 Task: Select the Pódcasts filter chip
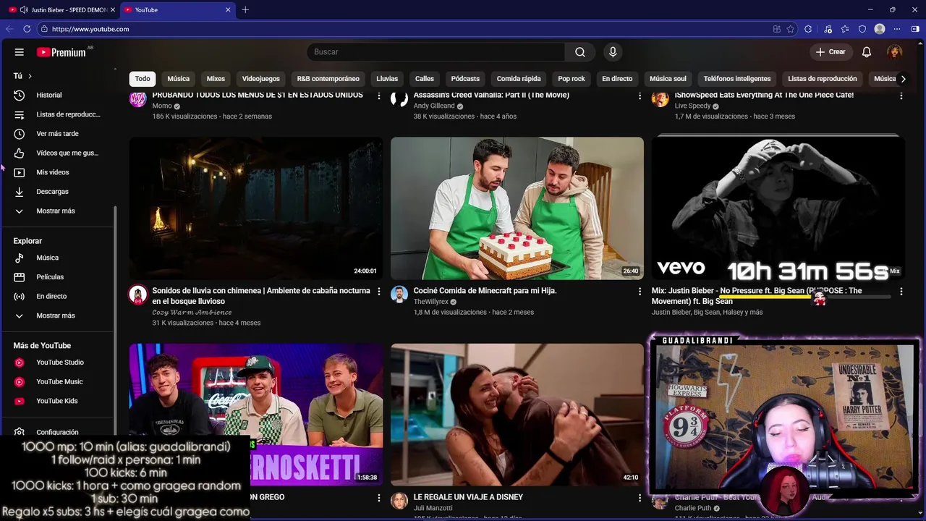point(465,79)
